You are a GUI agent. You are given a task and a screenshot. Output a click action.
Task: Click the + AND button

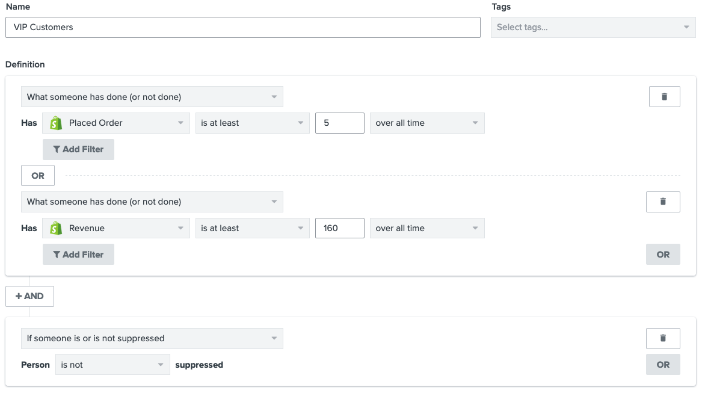(29, 296)
